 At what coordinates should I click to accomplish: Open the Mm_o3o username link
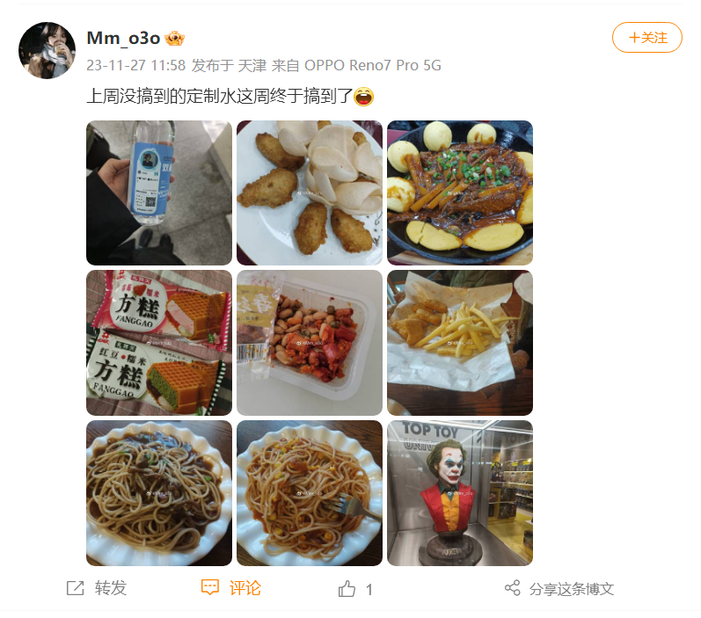pyautogui.click(x=123, y=39)
